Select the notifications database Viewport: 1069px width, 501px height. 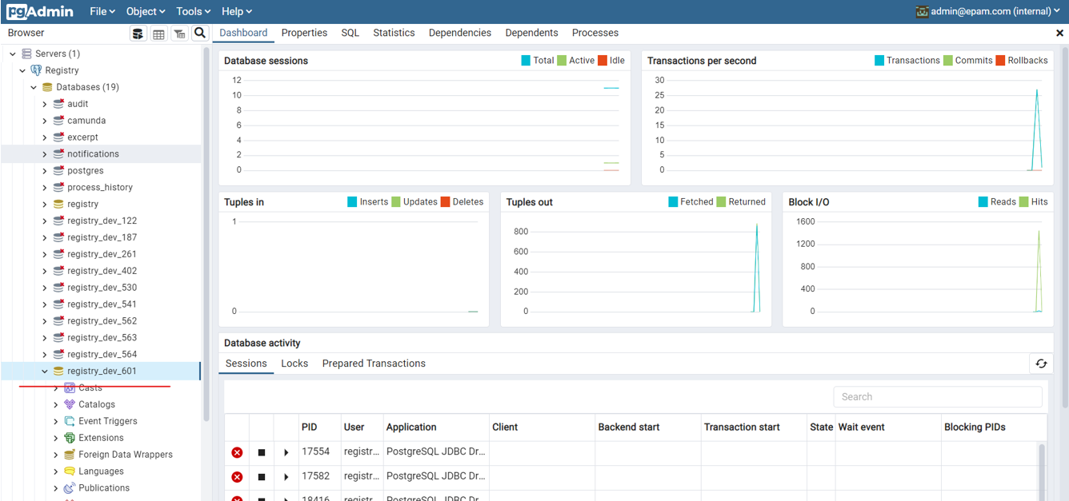[93, 154]
